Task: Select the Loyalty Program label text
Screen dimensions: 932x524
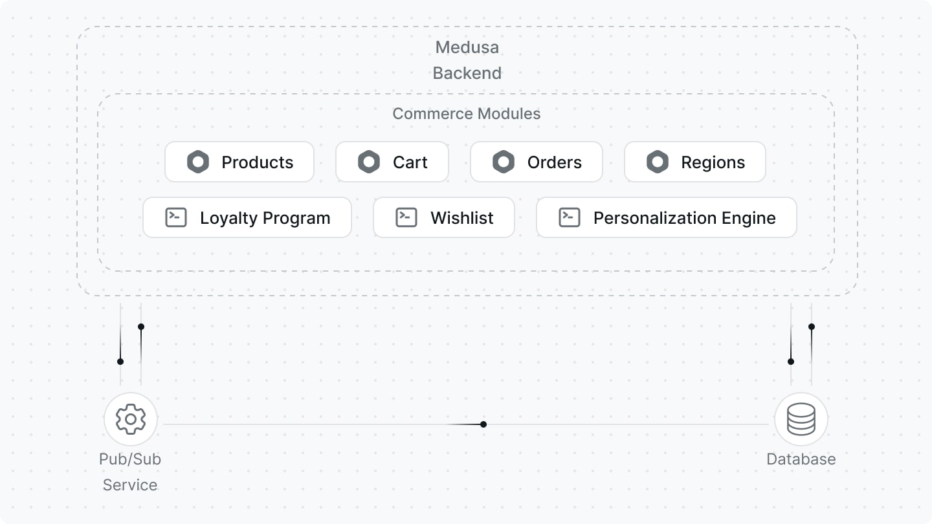Action: pos(265,218)
